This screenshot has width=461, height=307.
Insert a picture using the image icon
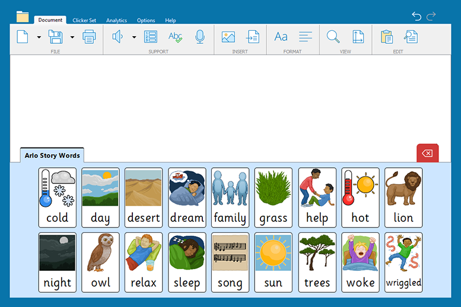[x=228, y=37]
